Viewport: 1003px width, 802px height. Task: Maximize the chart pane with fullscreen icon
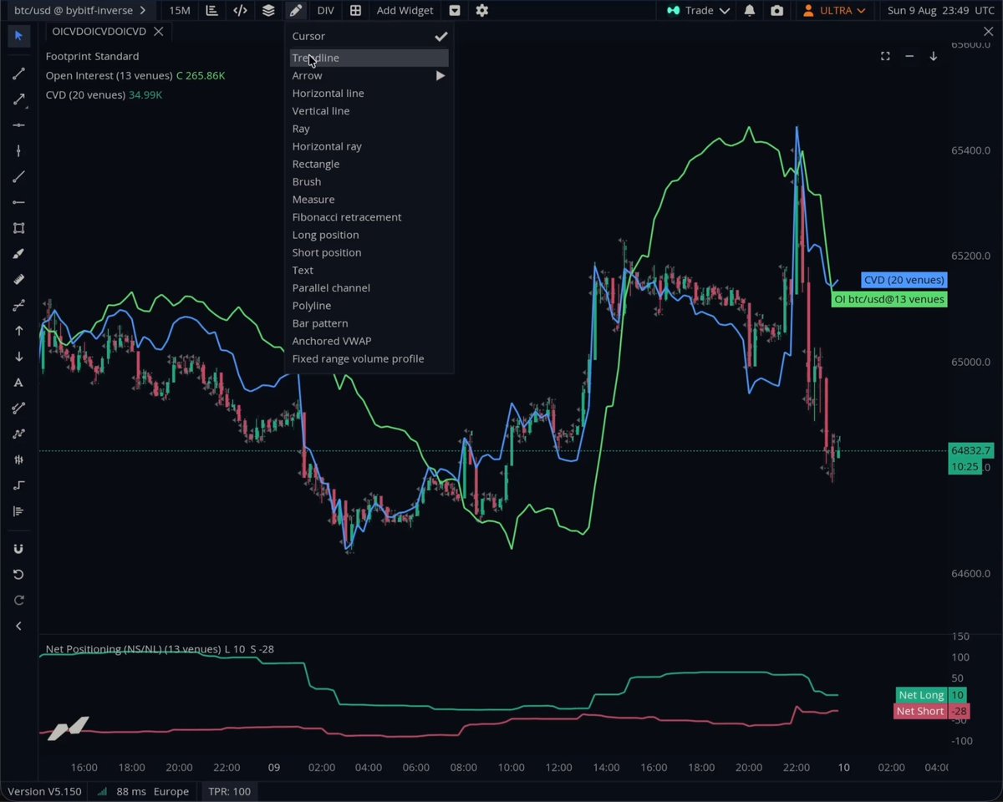[x=885, y=56]
